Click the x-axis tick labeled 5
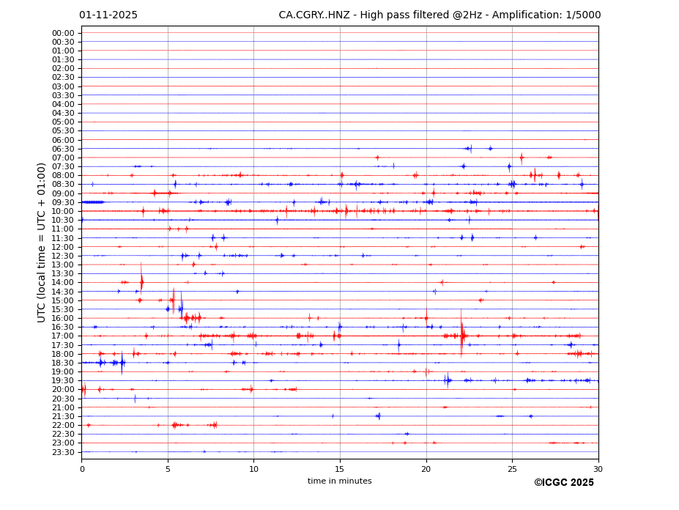 [x=168, y=469]
